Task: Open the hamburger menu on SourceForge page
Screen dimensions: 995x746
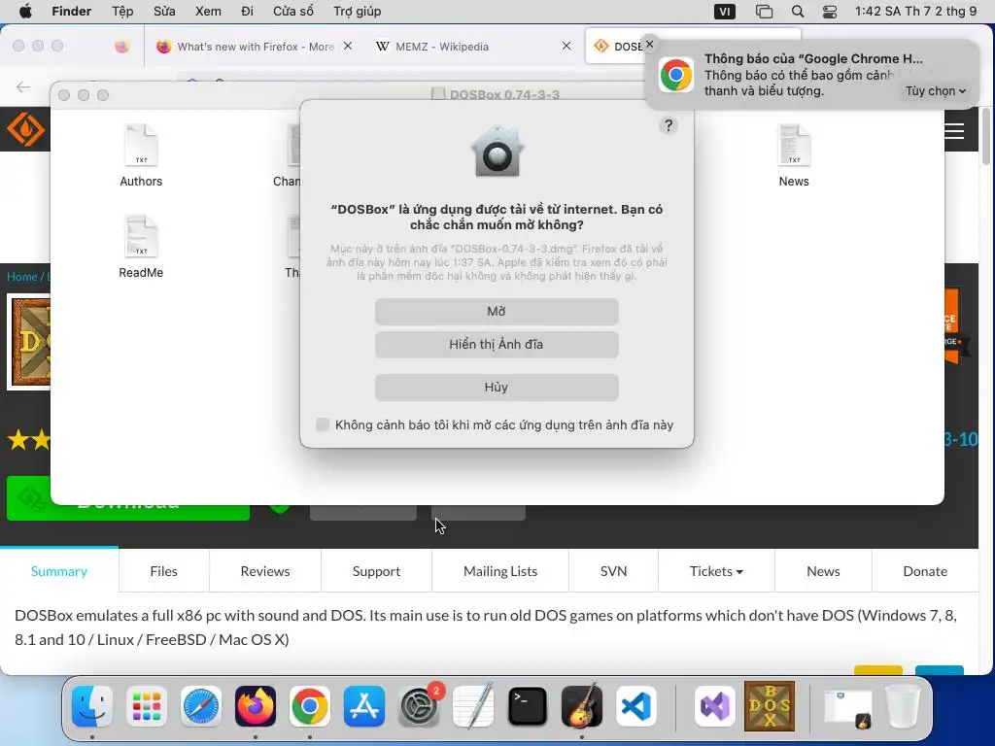Action: pyautogui.click(x=954, y=131)
